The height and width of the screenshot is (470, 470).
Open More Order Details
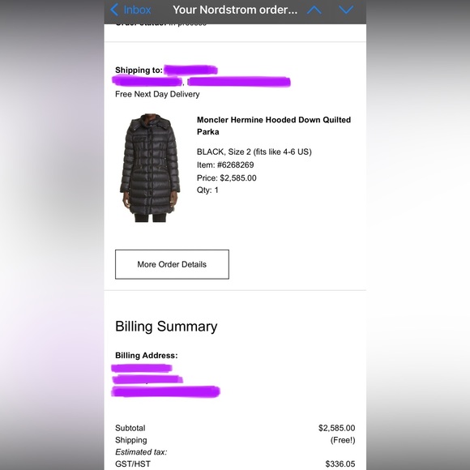click(172, 264)
